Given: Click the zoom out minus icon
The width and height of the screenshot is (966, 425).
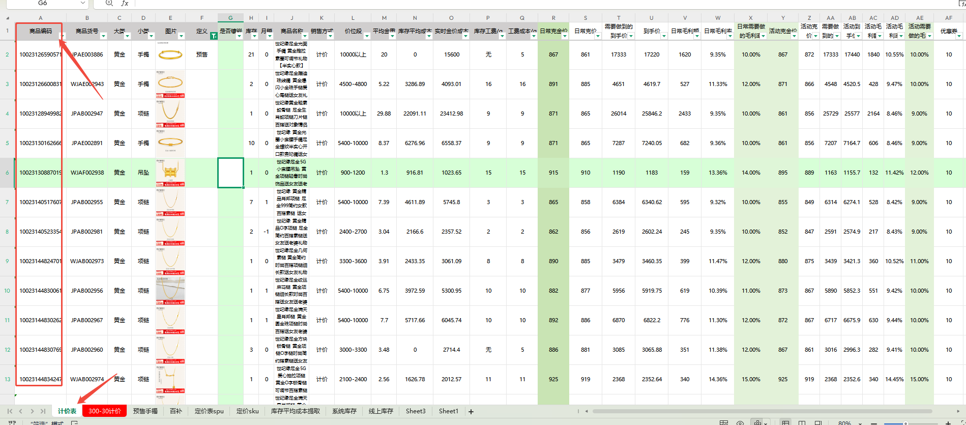Looking at the screenshot, I should [x=873, y=422].
